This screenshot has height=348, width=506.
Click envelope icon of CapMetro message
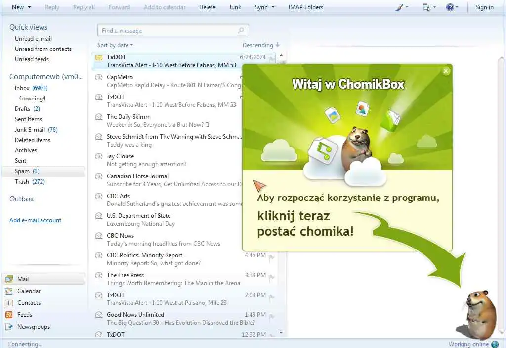[x=99, y=77]
